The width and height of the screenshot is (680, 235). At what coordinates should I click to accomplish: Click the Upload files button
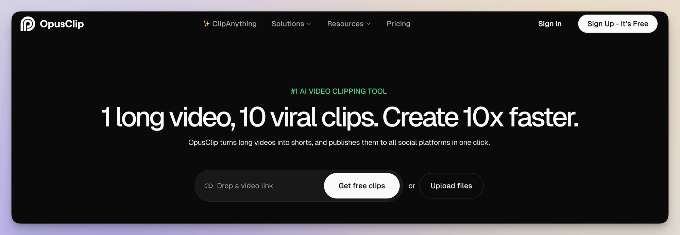tap(451, 186)
